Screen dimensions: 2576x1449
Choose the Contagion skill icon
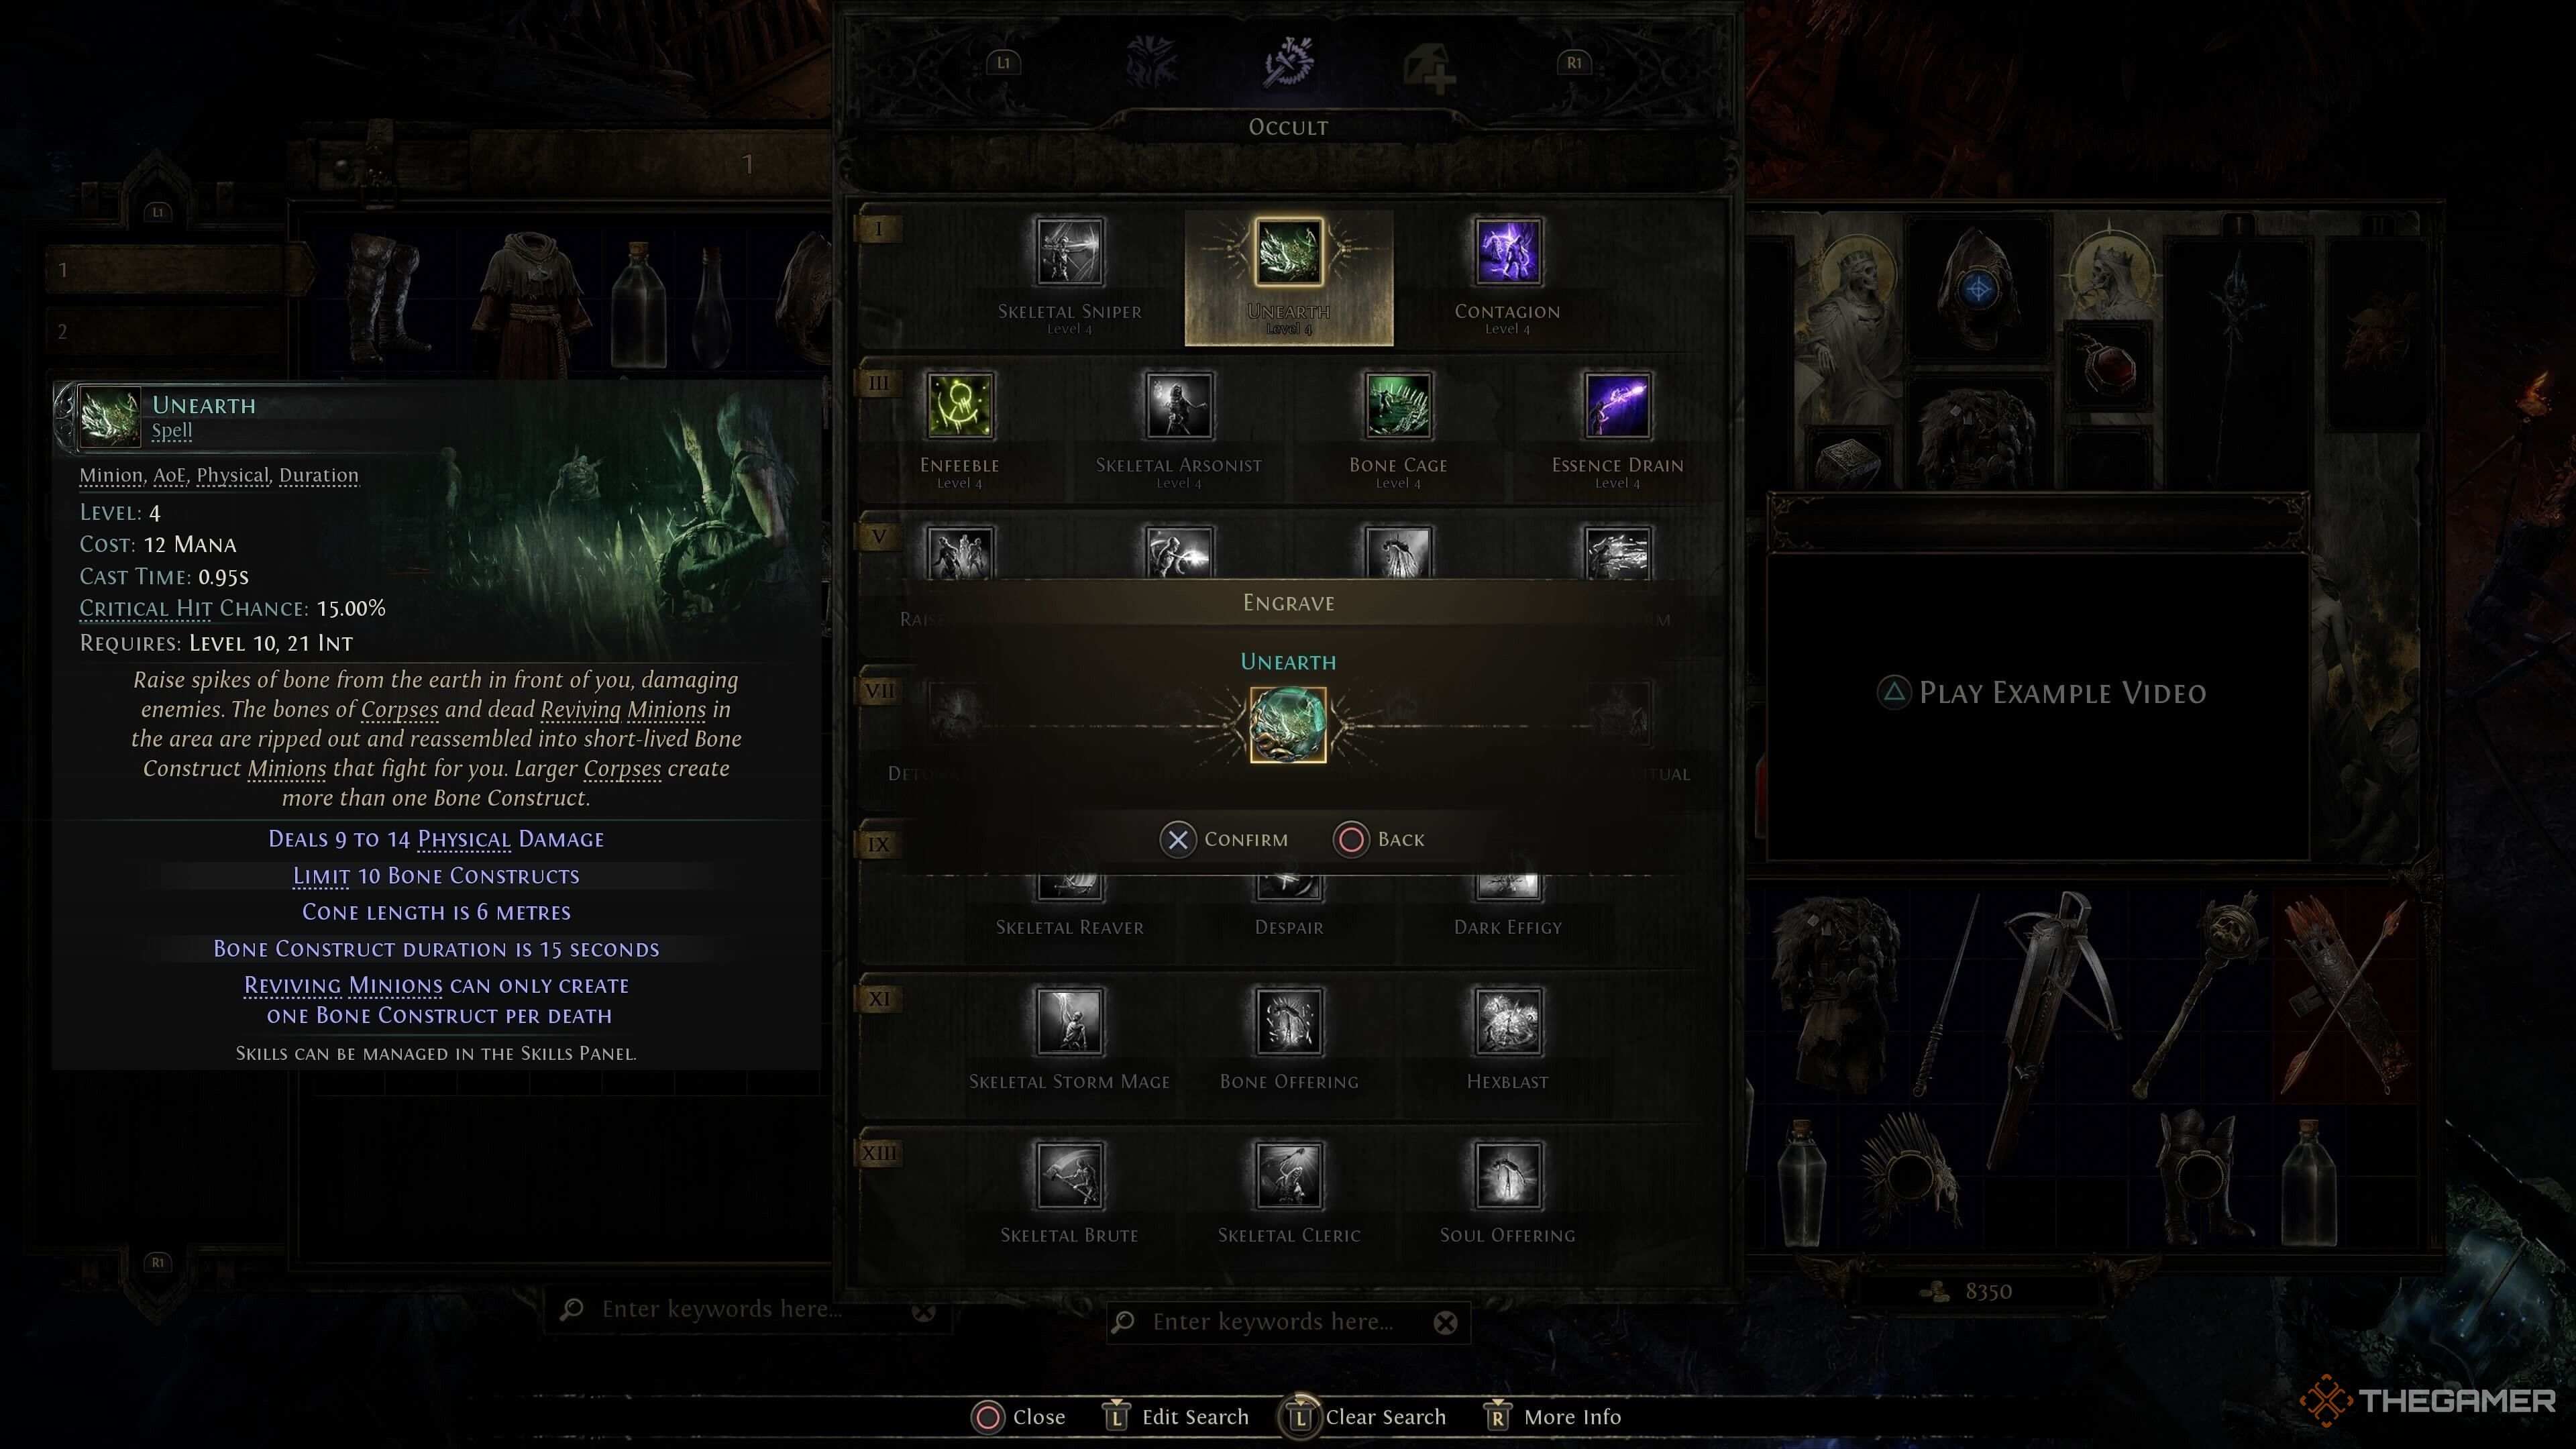pos(1508,251)
